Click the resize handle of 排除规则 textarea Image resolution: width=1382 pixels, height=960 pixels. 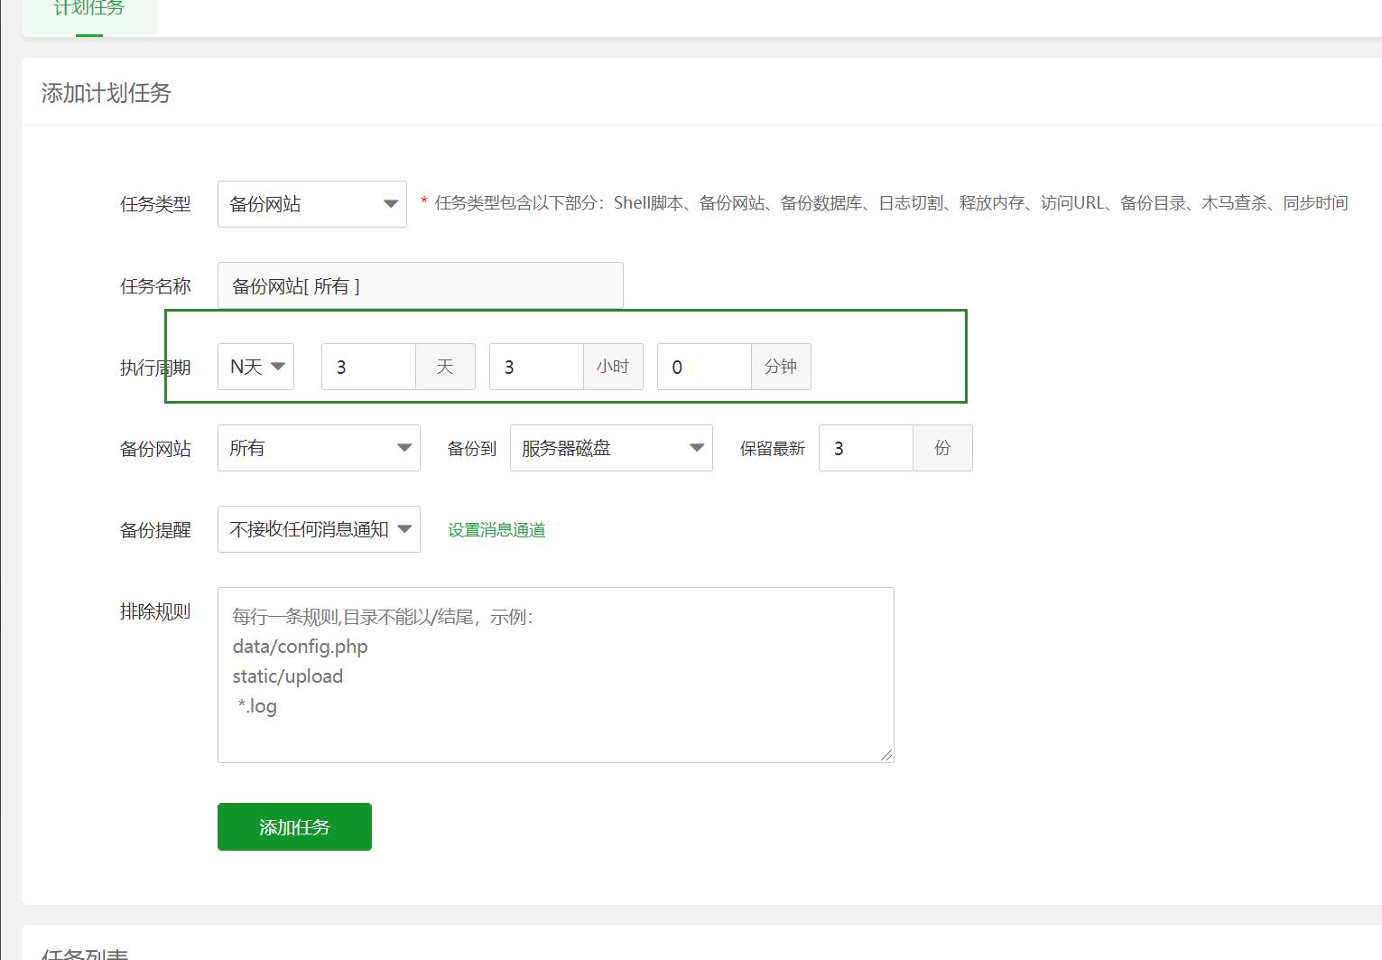(886, 755)
